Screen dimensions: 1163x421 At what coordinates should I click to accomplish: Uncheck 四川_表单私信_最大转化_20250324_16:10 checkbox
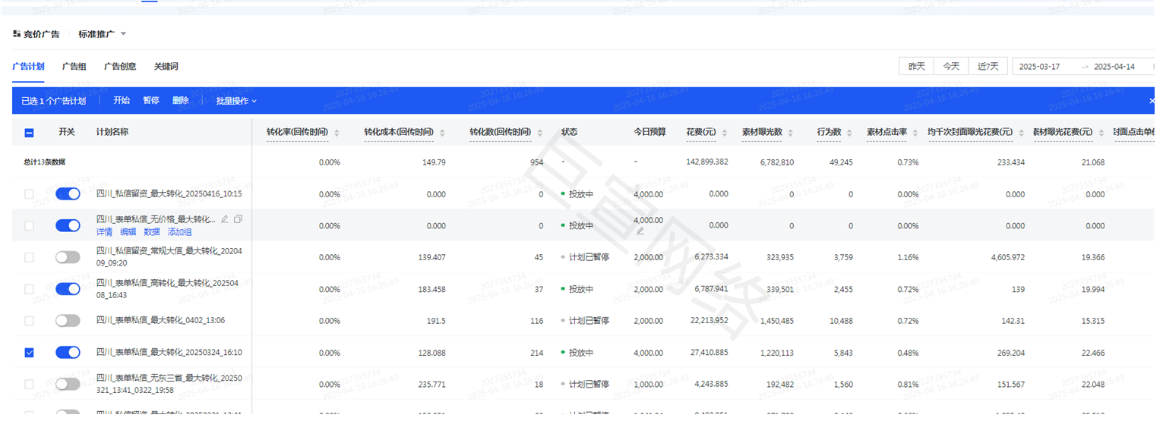29,353
